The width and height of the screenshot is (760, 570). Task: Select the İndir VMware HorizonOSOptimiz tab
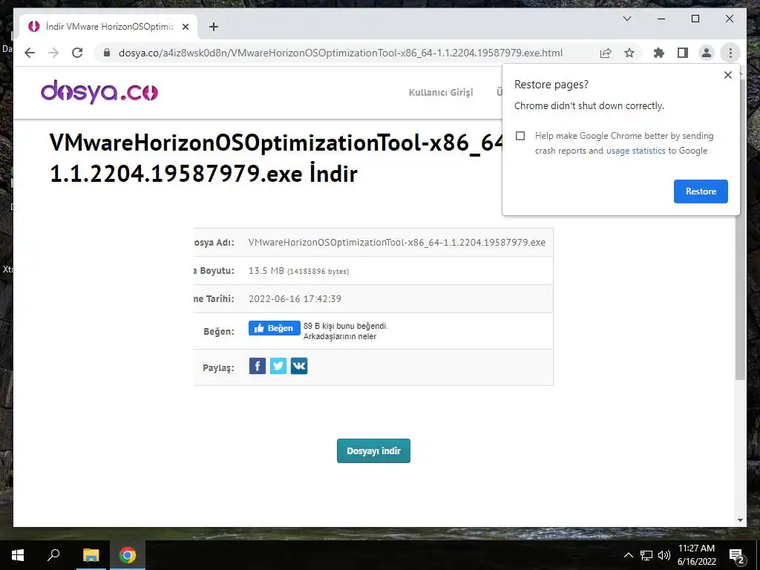(x=109, y=27)
